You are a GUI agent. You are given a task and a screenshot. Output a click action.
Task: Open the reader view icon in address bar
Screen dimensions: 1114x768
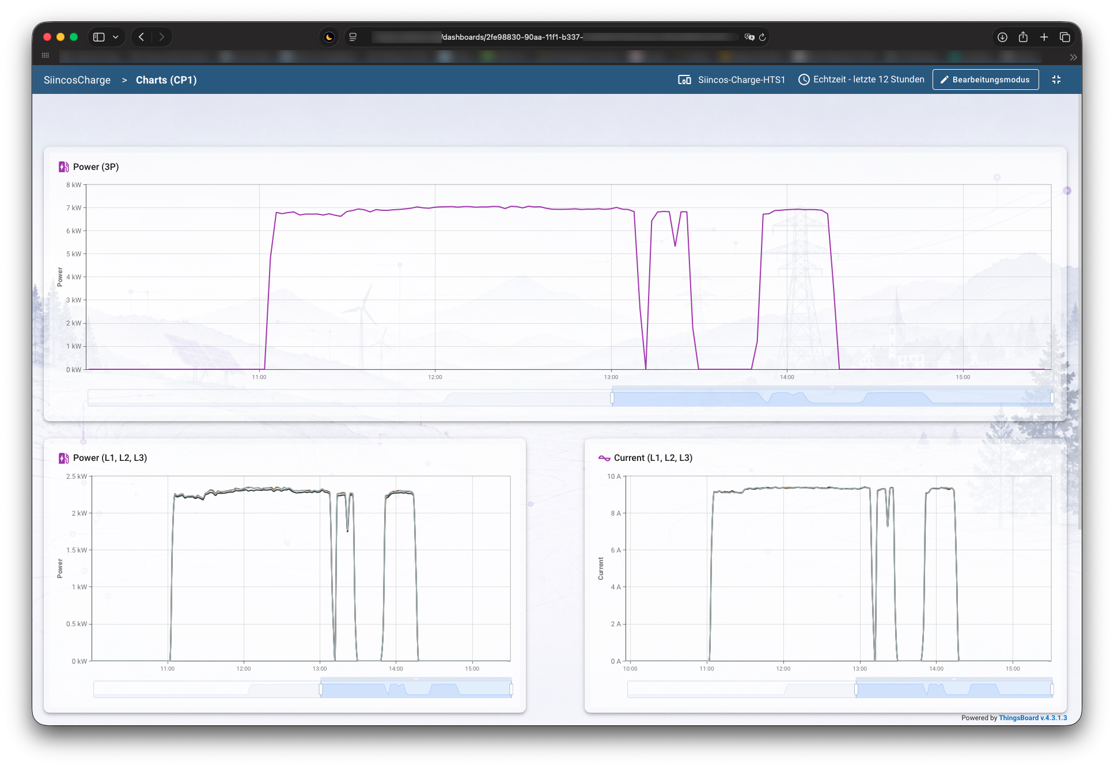coord(353,37)
